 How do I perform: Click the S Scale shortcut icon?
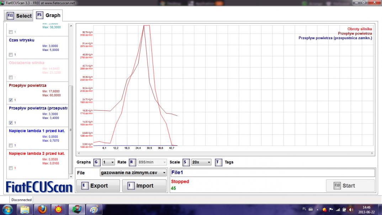(186, 162)
